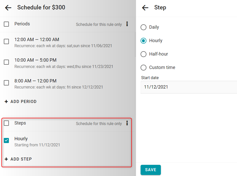The image size is (237, 176).
Task: Check the 12:00 AM — 12:00 AM period
Action: [6, 41]
